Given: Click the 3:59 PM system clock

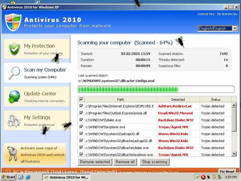Looking at the screenshot, I should pyautogui.click(x=230, y=177).
